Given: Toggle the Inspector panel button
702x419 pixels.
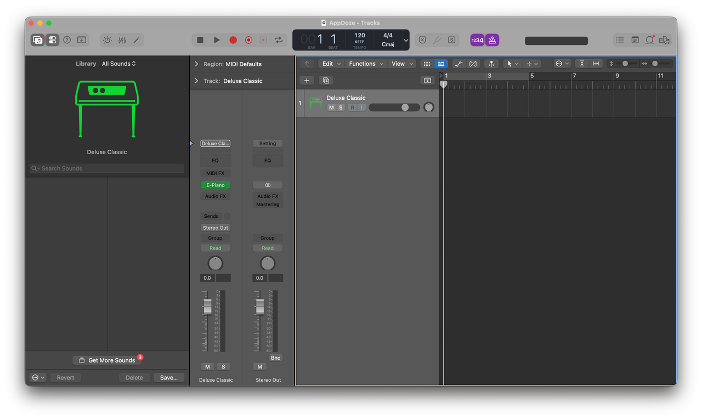Looking at the screenshot, I should (x=52, y=40).
